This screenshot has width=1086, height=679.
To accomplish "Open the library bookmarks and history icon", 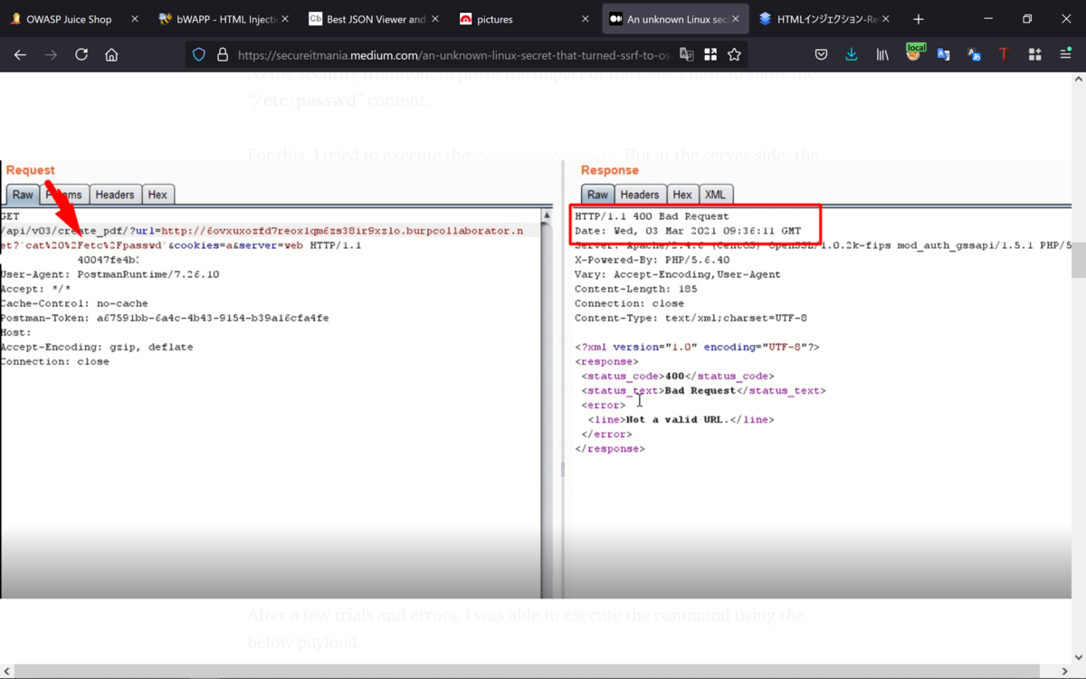I will pos(882,55).
